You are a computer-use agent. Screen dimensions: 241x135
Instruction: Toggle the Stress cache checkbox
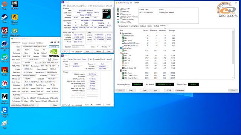121,14
